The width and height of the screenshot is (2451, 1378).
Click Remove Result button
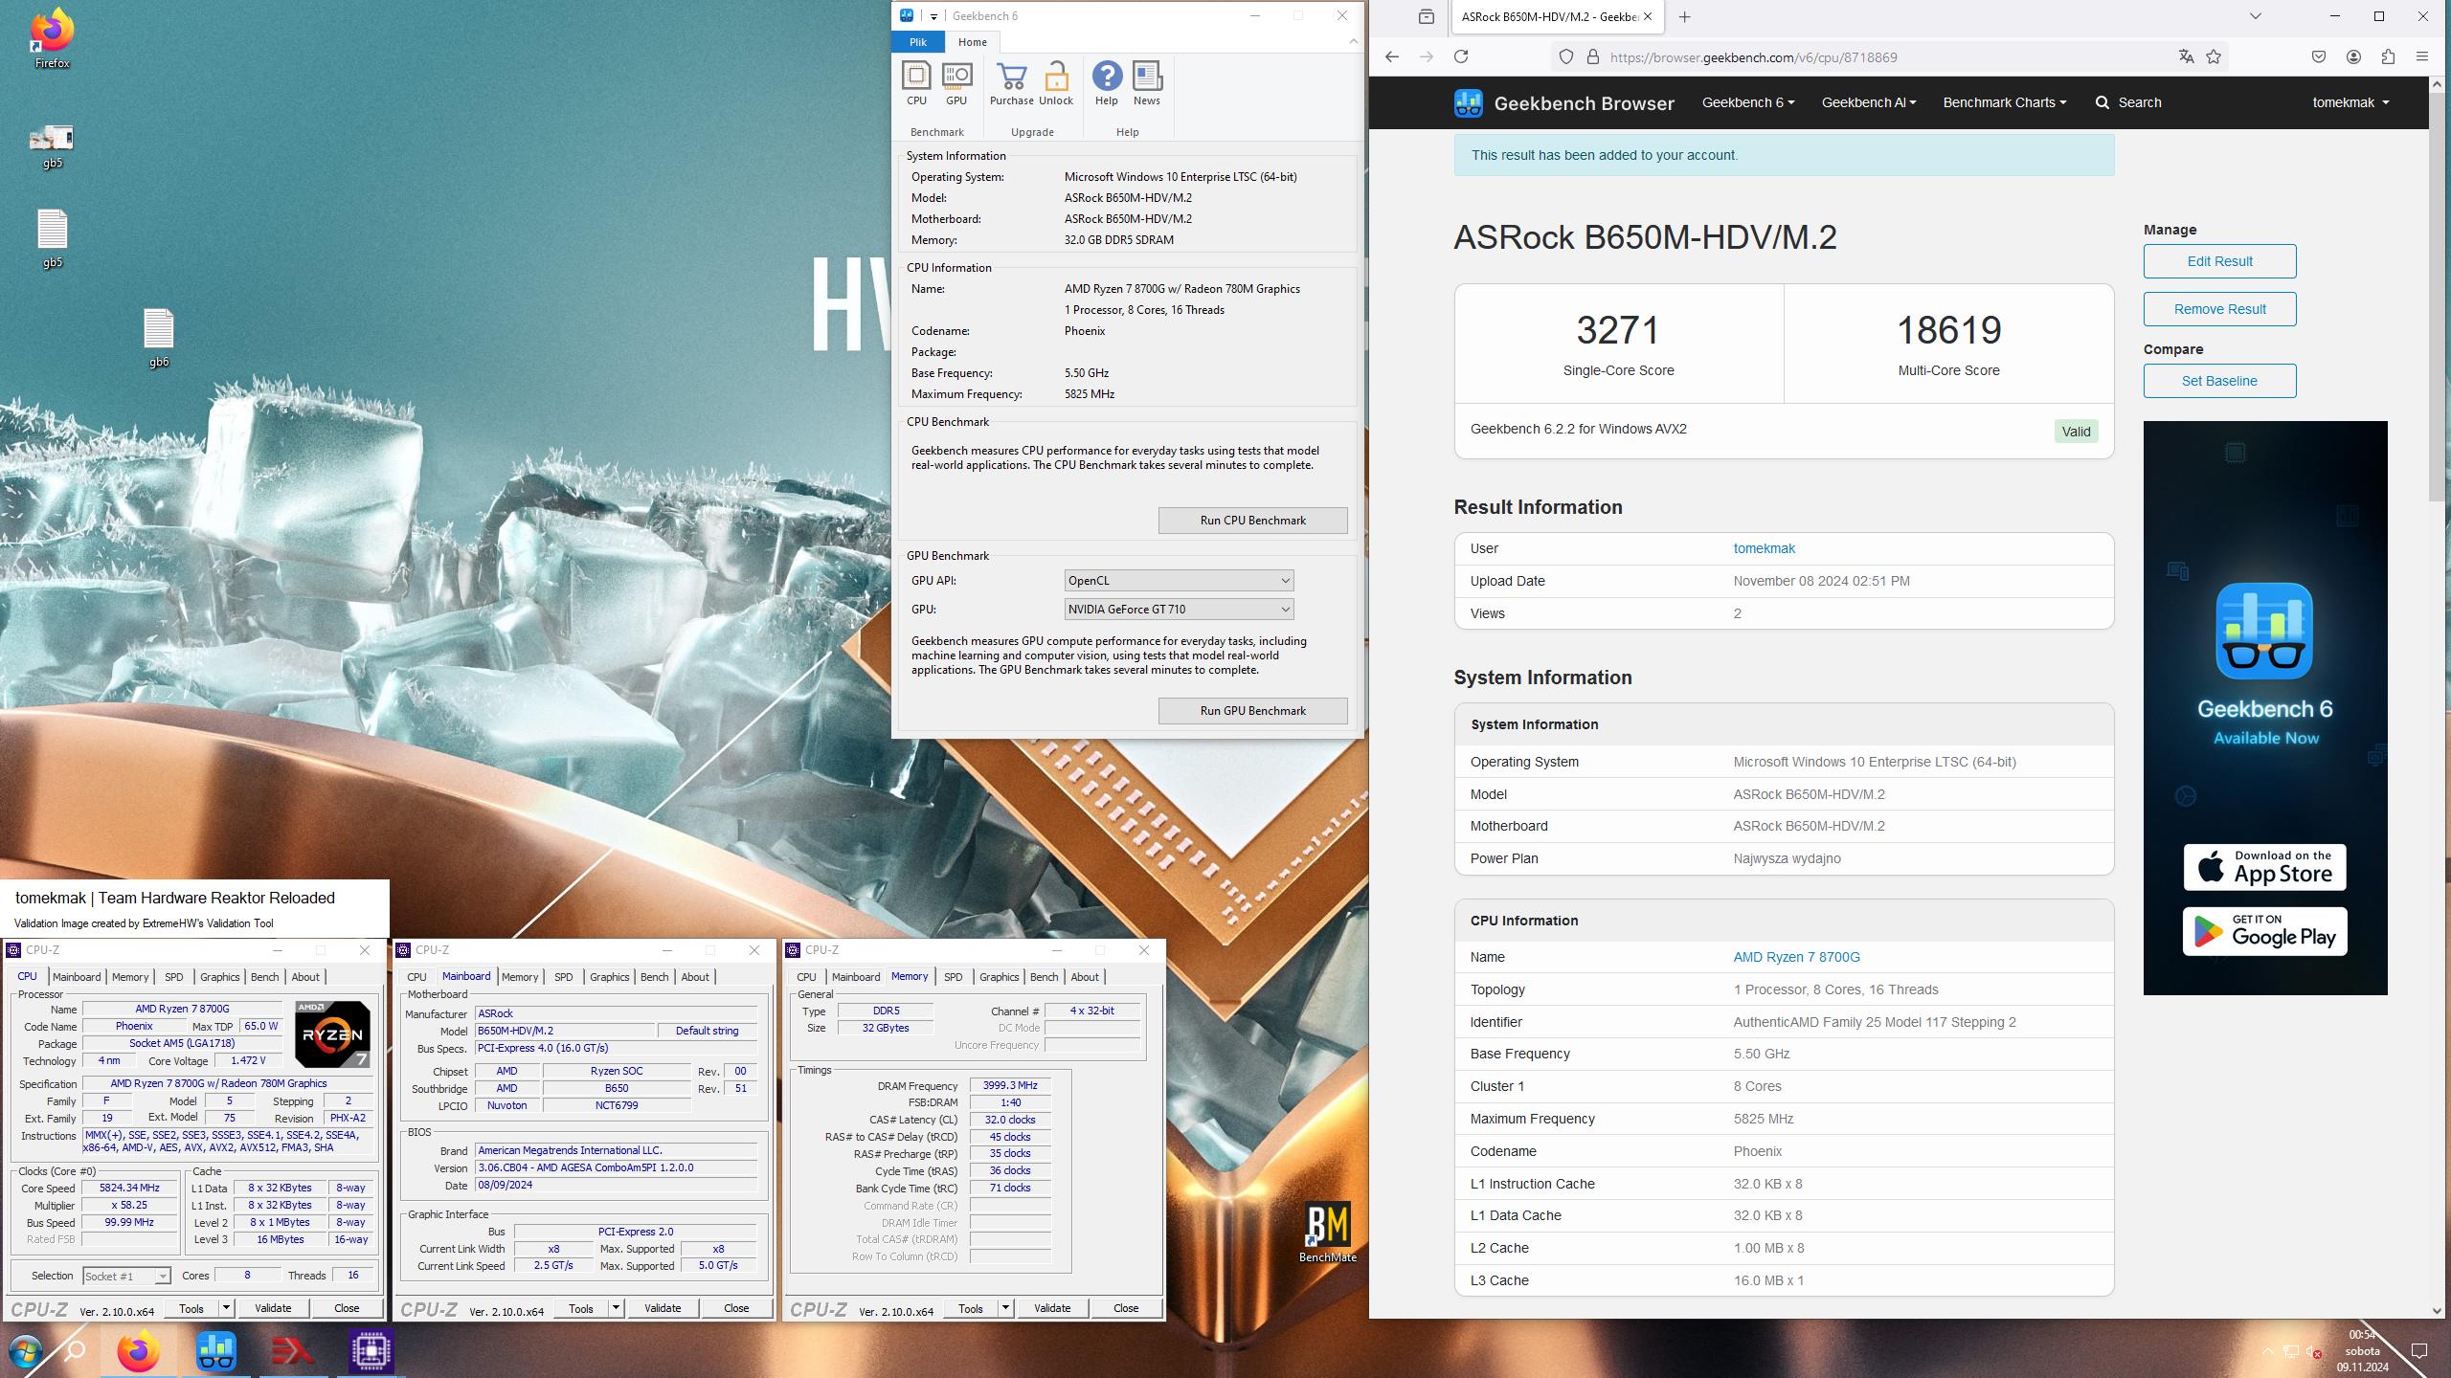[2219, 309]
